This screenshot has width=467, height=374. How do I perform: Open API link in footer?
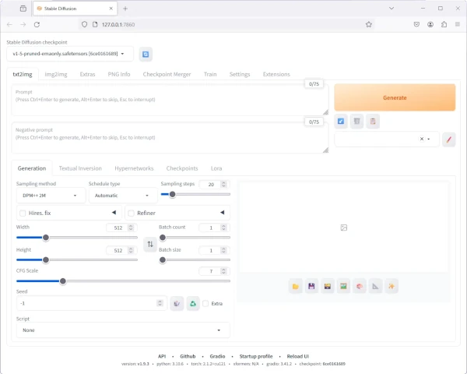click(x=162, y=356)
